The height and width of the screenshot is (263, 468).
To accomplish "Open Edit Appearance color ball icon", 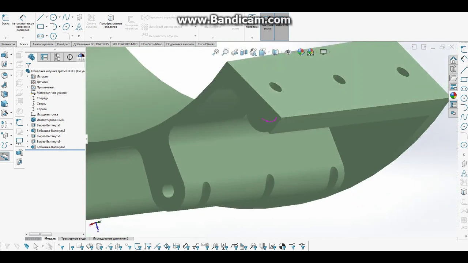I will click(301, 52).
